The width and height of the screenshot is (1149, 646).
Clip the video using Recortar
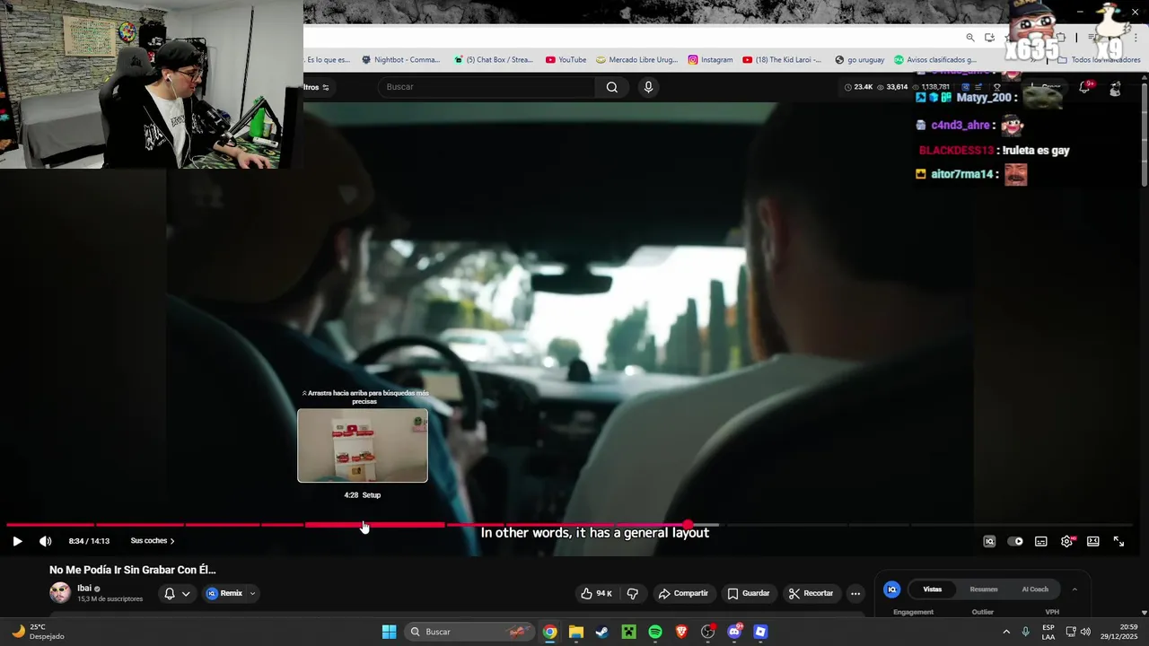811,593
